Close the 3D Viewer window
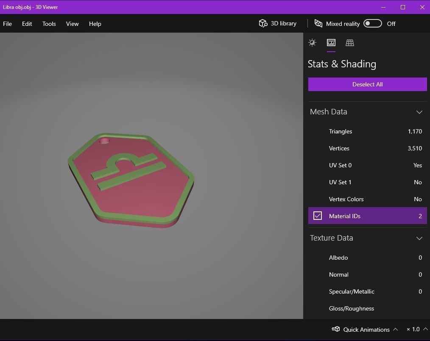This screenshot has width=430, height=341. point(422,7)
